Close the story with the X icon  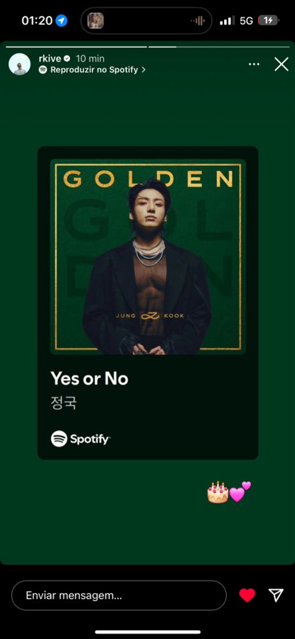click(x=281, y=65)
